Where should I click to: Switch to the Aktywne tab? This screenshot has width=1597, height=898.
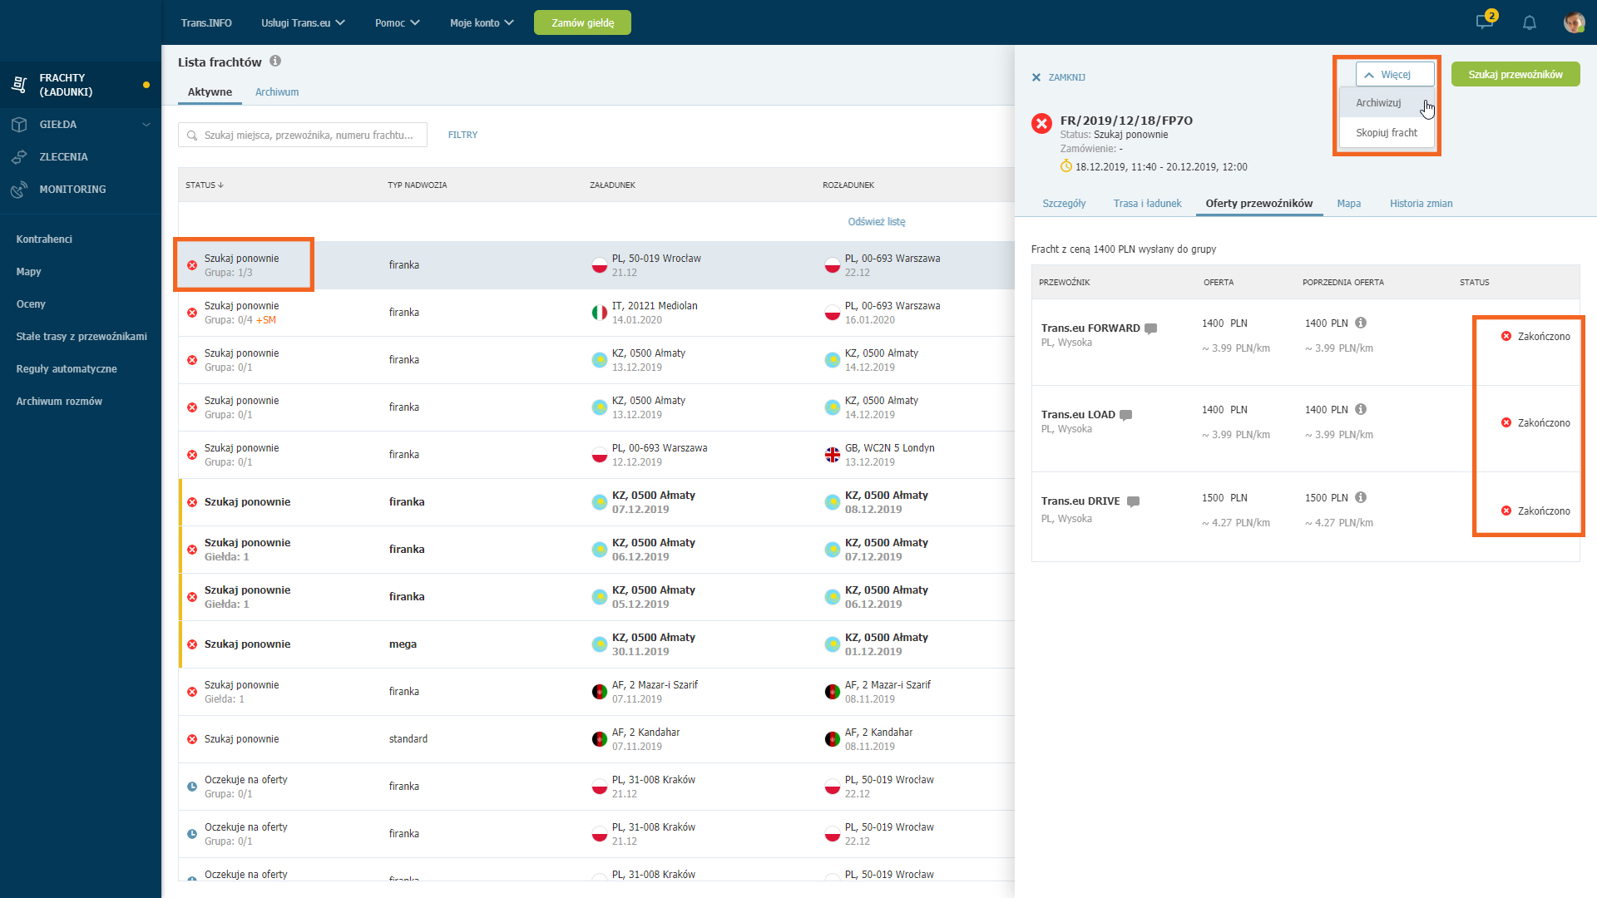[210, 92]
